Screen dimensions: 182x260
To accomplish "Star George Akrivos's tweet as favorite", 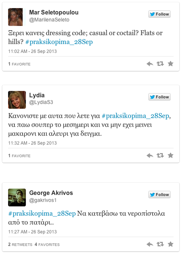I will tap(170, 244).
